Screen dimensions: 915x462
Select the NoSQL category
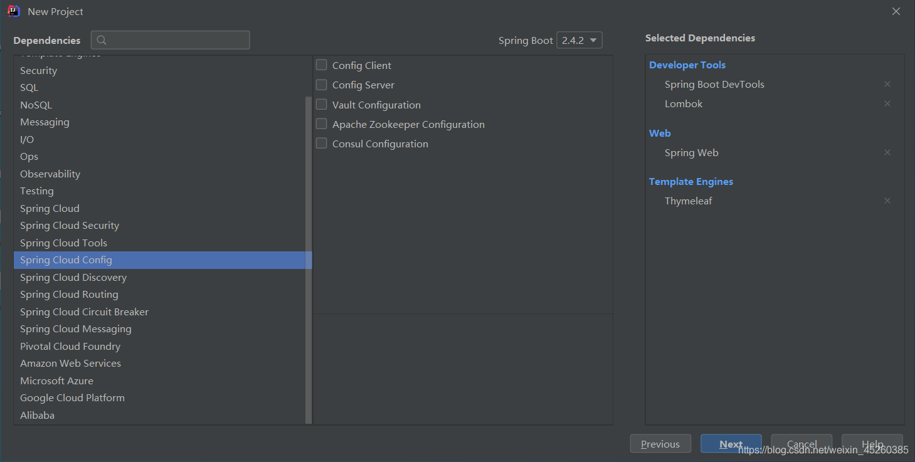(x=159, y=105)
